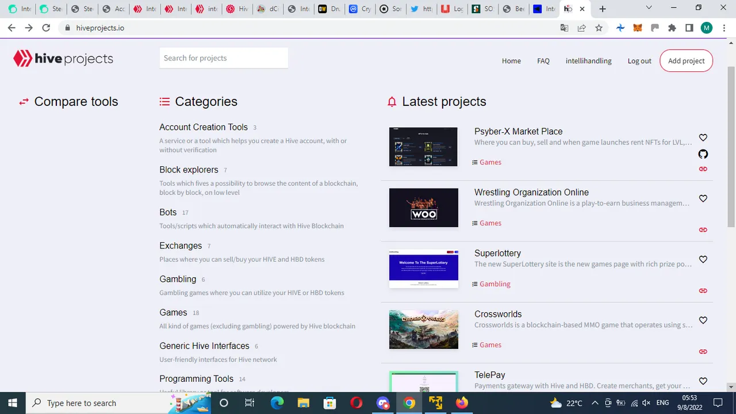Open the Generic Hive Interfaces category
736x414 pixels.
(x=204, y=346)
